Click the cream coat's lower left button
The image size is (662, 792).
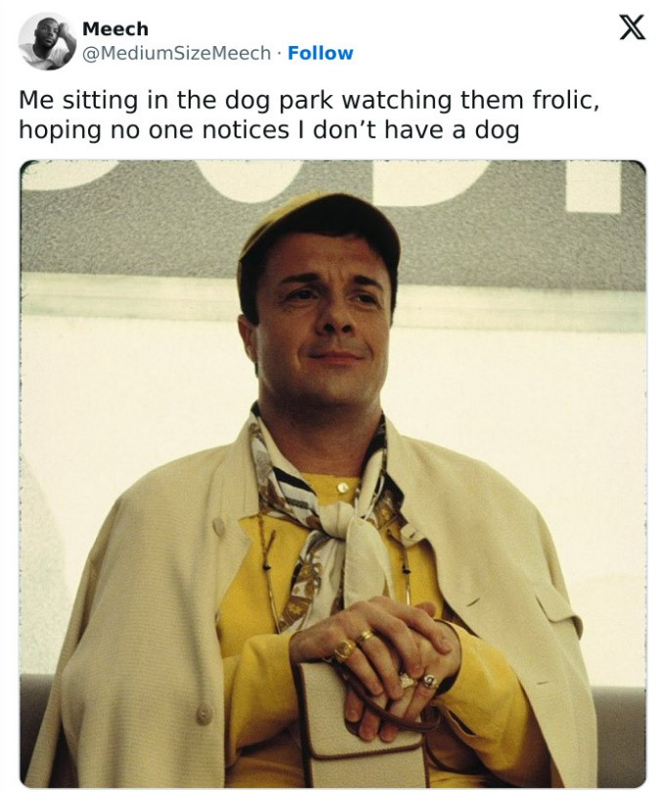(204, 714)
